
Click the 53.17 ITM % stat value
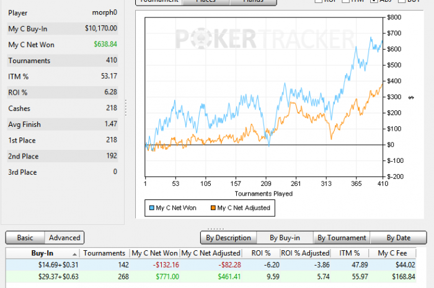click(x=109, y=76)
